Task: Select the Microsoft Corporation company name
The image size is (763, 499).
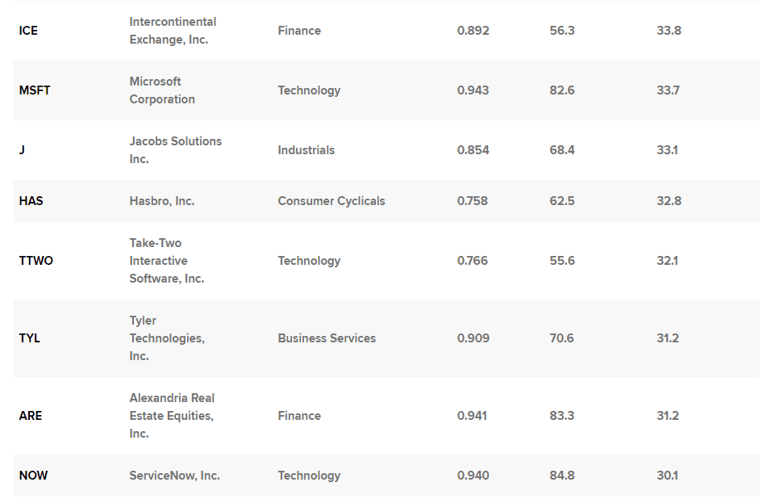Action: coord(162,90)
